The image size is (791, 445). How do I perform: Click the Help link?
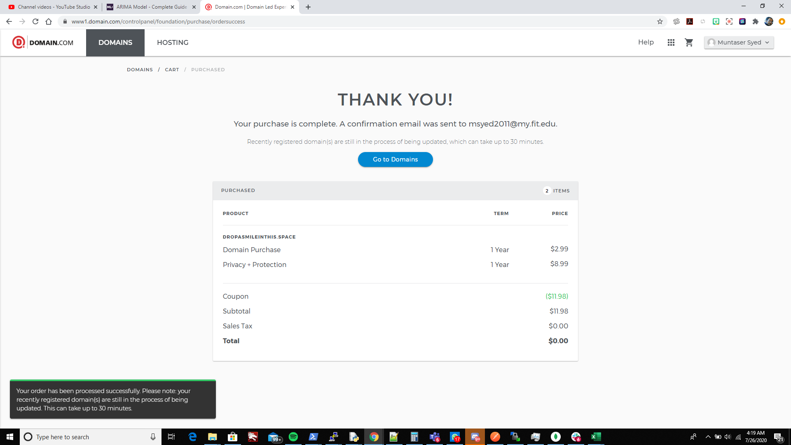646,42
